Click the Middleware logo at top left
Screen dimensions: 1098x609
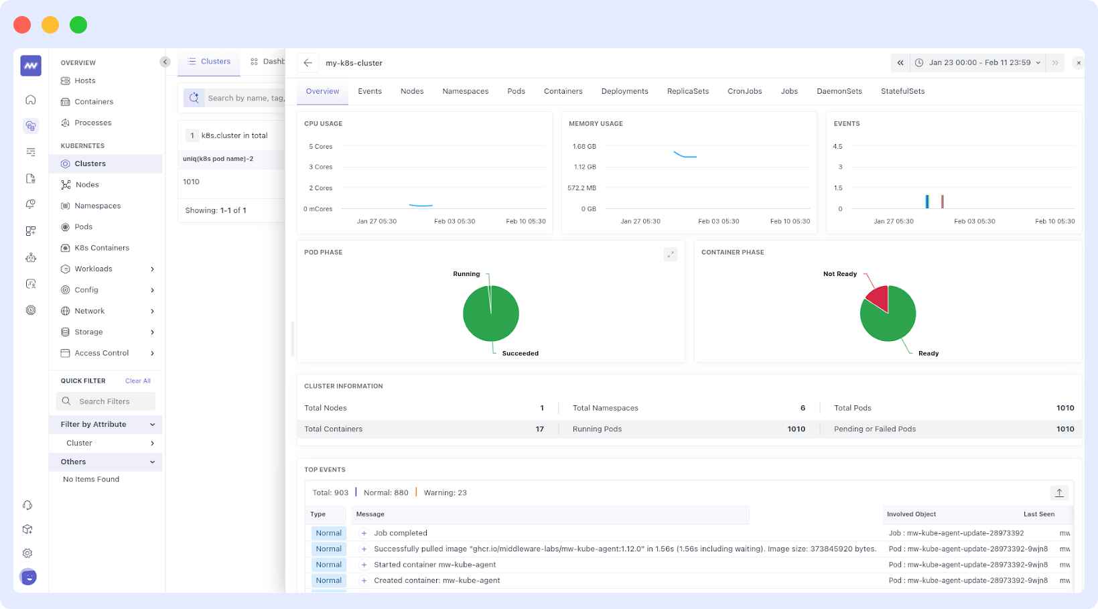(x=29, y=65)
